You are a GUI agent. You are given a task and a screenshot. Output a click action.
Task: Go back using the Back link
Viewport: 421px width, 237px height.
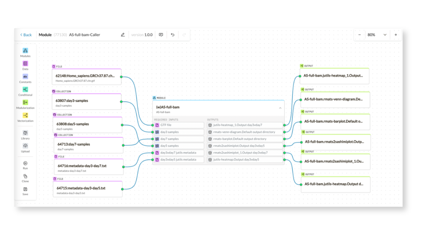click(x=26, y=35)
